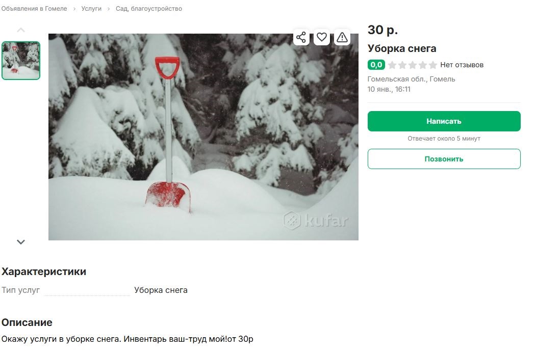Click the third rating star

[413, 65]
